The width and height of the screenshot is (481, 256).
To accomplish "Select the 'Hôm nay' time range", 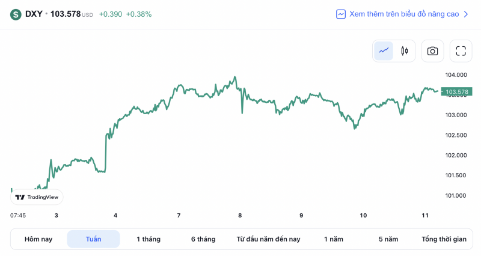I will click(x=38, y=239).
